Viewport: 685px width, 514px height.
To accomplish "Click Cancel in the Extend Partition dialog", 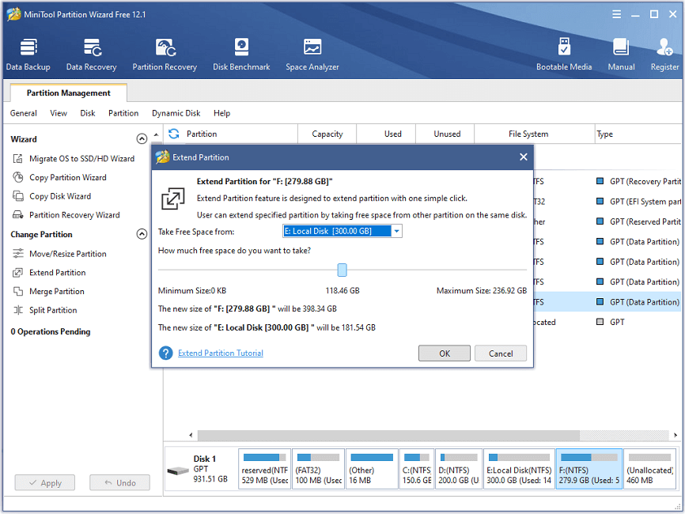I will click(x=501, y=353).
